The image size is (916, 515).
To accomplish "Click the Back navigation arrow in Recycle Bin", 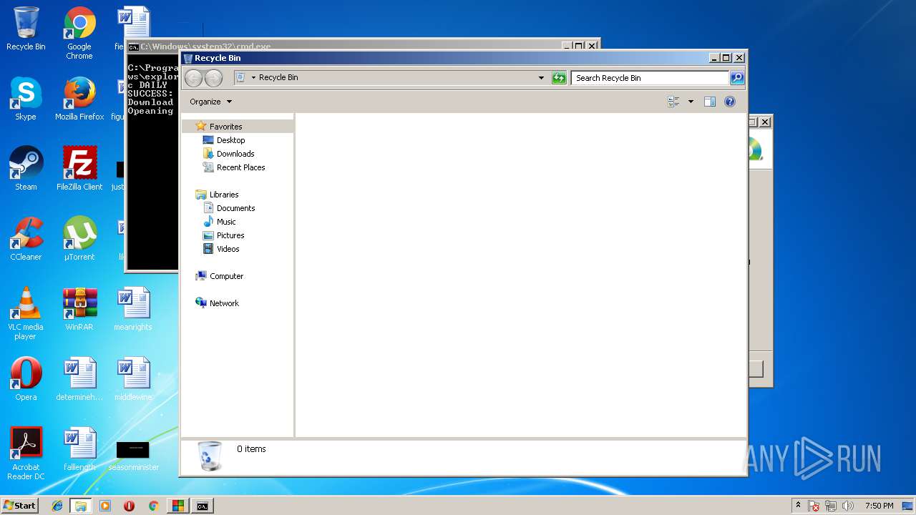I will pyautogui.click(x=193, y=78).
